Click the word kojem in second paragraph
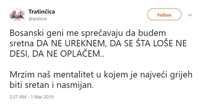The width and height of the screenshot is (204, 107). click(116, 75)
